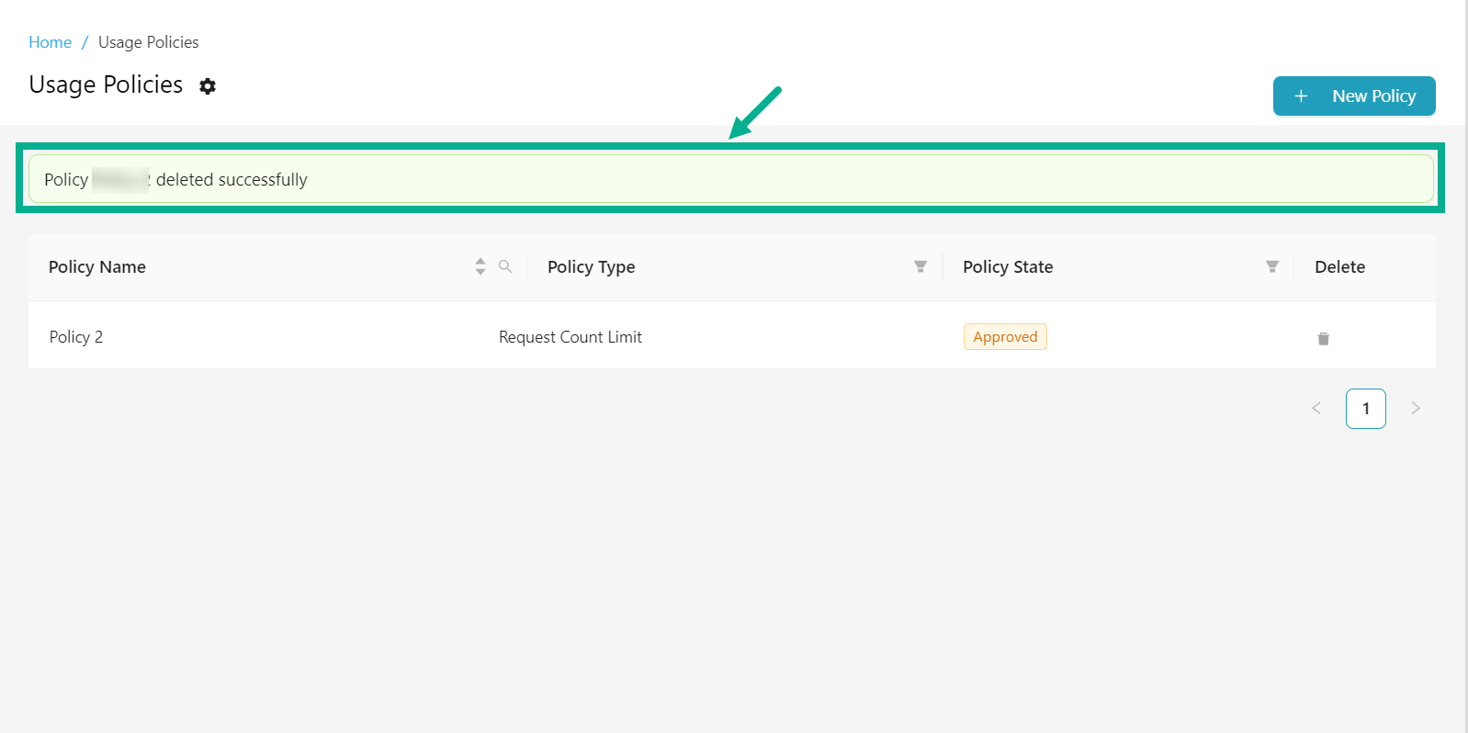Click the Policy Name column header

point(97,267)
